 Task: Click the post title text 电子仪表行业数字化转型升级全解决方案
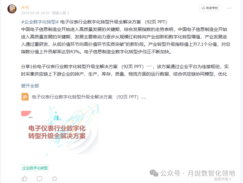coord(101,22)
